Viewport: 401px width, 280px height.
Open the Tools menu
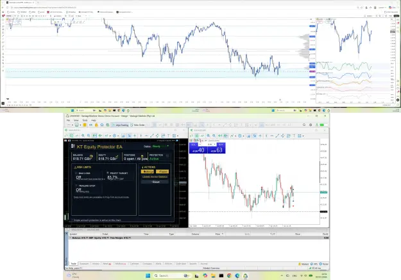[x=85, y=120]
